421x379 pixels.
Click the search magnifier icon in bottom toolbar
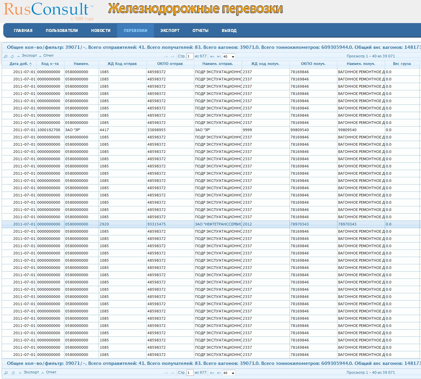6,373
